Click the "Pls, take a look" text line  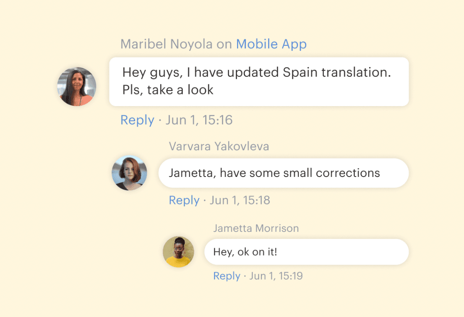tap(168, 90)
